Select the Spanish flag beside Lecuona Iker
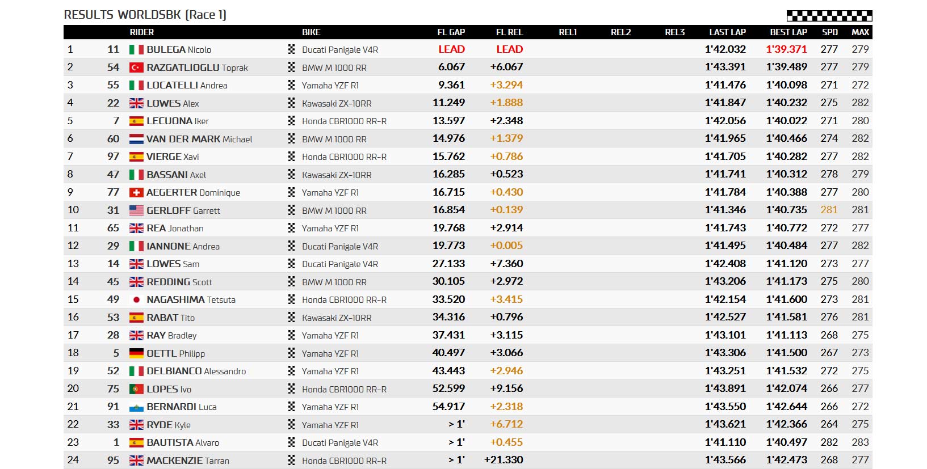The image size is (927, 469). pos(136,121)
